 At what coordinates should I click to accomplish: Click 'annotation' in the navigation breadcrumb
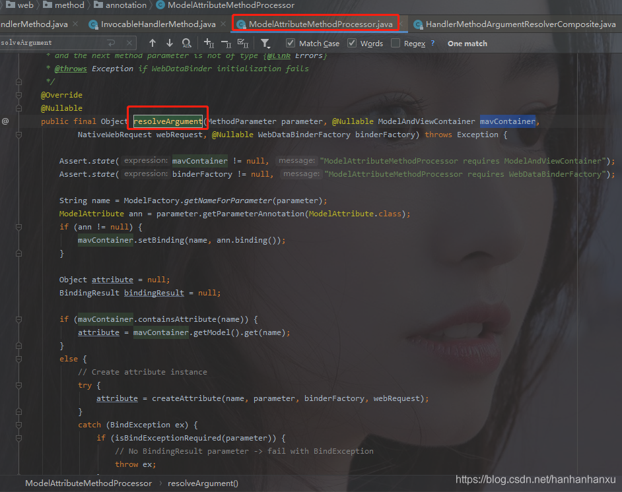click(127, 5)
